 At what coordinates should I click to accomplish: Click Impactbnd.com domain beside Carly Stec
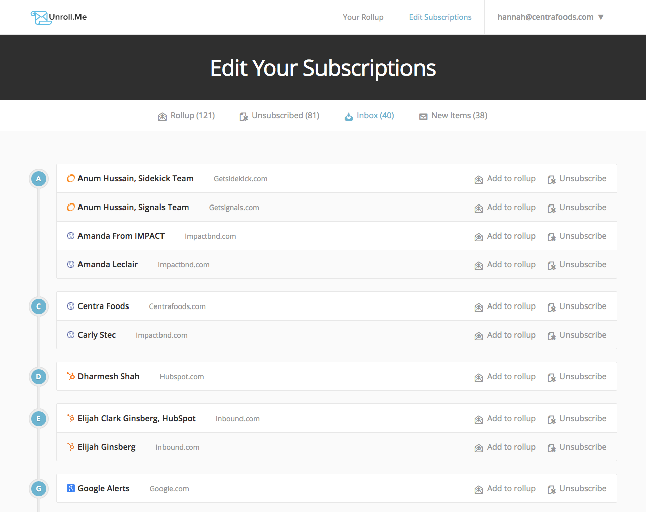pos(161,336)
